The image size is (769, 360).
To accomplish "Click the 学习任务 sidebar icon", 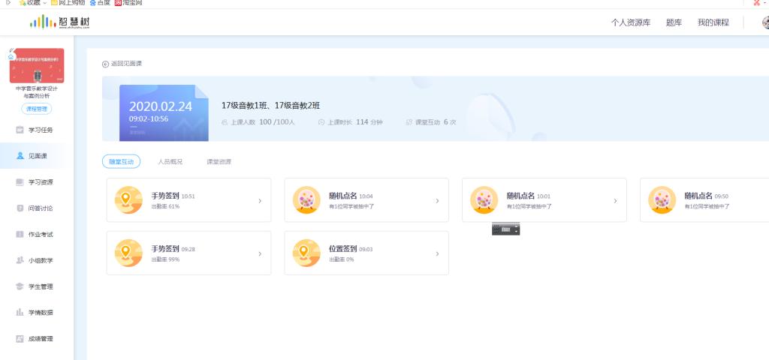I will [x=20, y=130].
